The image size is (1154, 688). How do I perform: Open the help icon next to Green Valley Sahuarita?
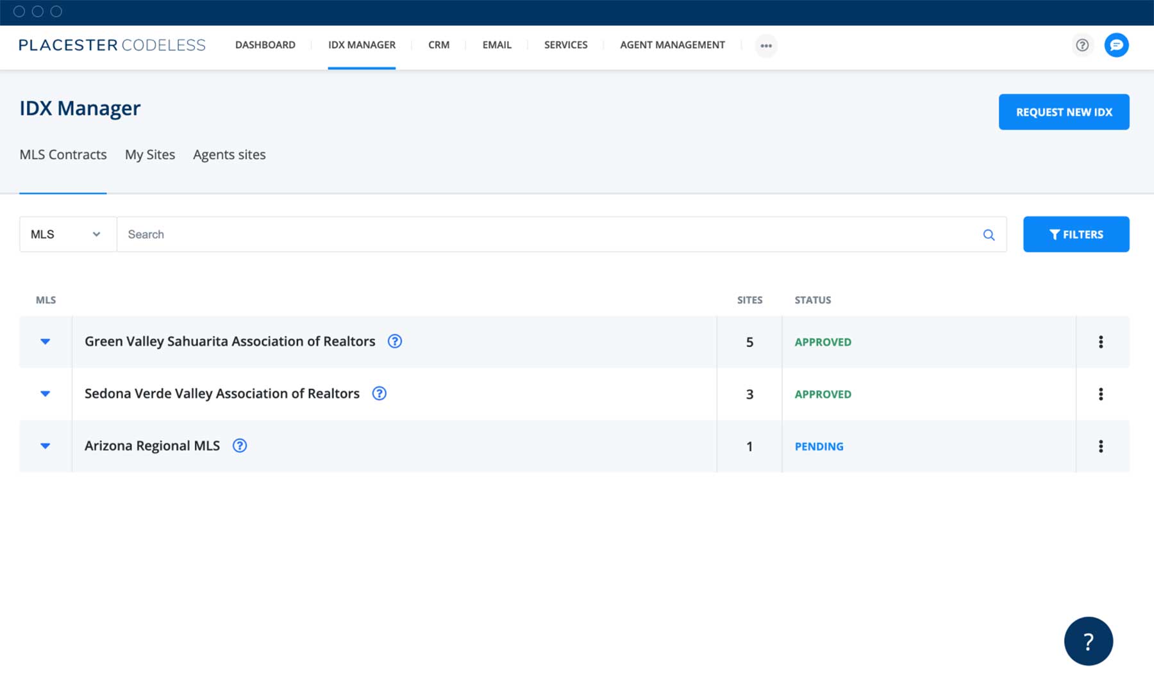(x=395, y=341)
